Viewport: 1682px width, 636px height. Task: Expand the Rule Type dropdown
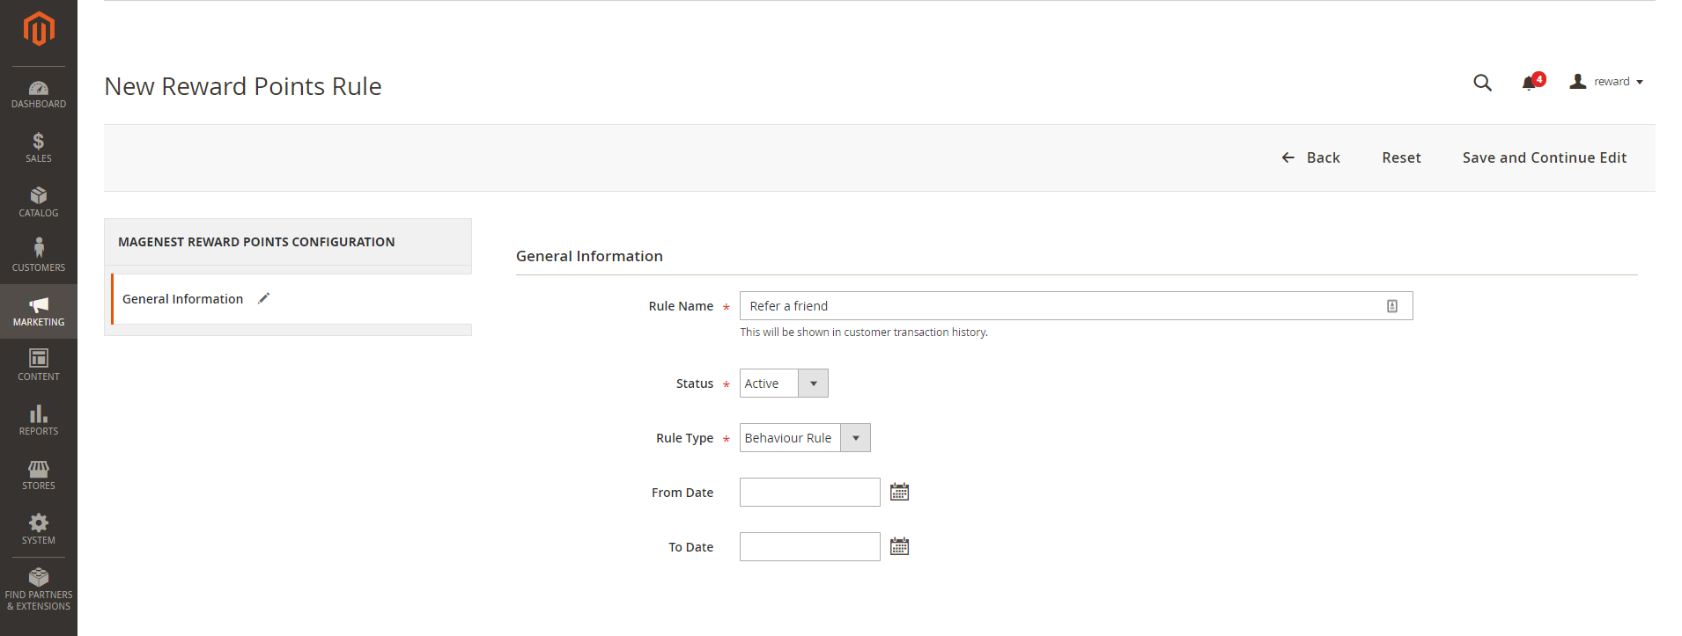[805, 438]
